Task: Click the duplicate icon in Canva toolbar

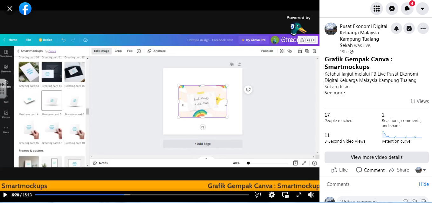Action: pos(307,51)
